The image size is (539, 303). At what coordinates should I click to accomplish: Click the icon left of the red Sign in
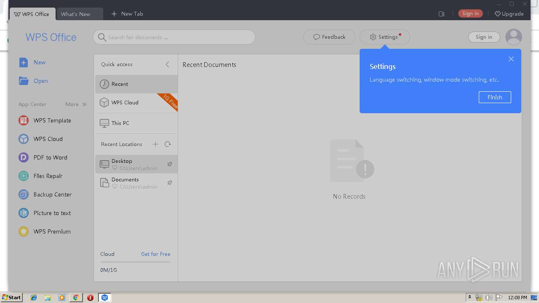441,14
